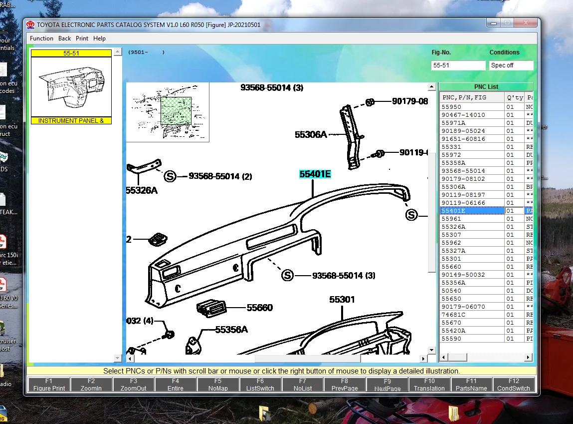Screen dimensions: 573x424
Task: Click the overview minimap with green area
Action: (x=168, y=112)
